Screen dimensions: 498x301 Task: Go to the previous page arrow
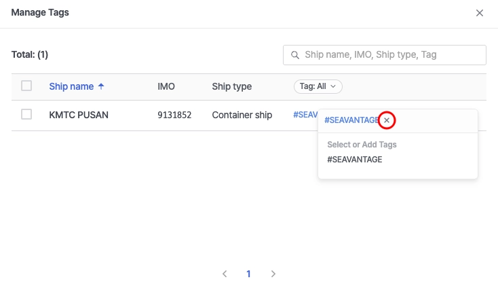coord(225,274)
